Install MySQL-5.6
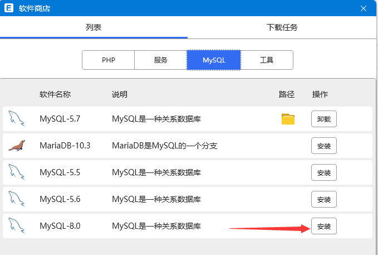This screenshot has height=255, width=378. tap(323, 199)
